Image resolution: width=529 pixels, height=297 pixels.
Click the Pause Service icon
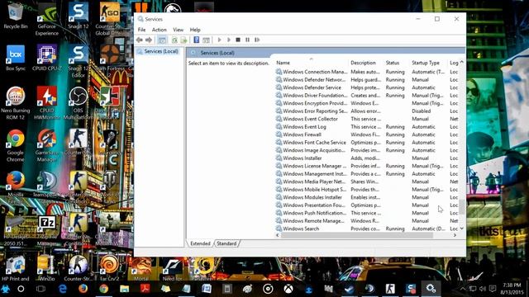pyautogui.click(x=247, y=40)
